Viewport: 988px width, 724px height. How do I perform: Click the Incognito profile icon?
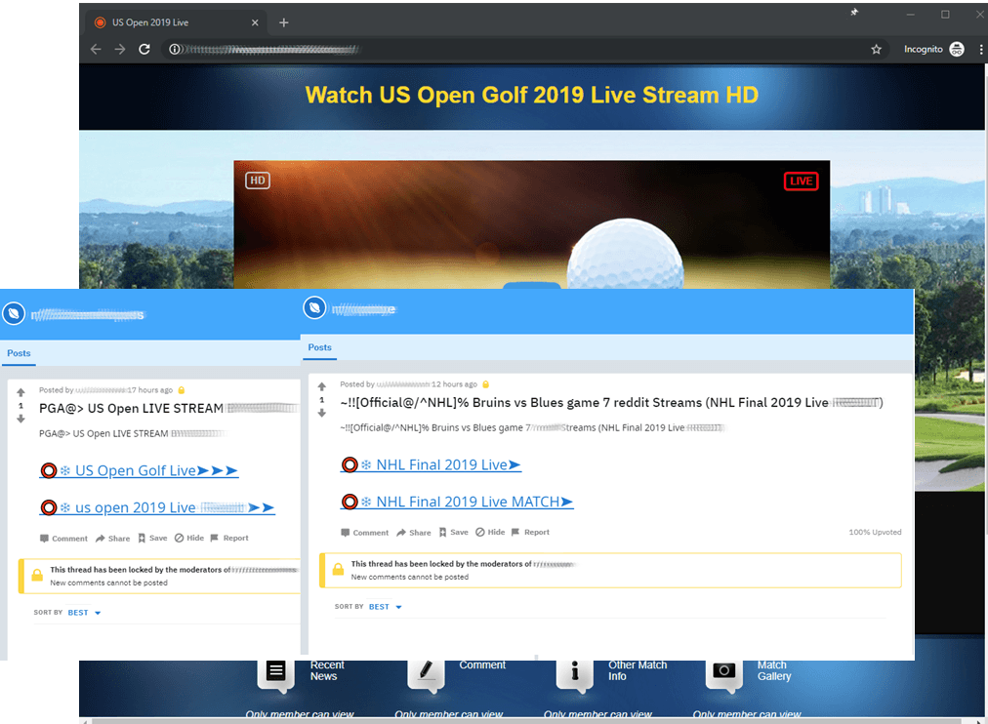957,49
